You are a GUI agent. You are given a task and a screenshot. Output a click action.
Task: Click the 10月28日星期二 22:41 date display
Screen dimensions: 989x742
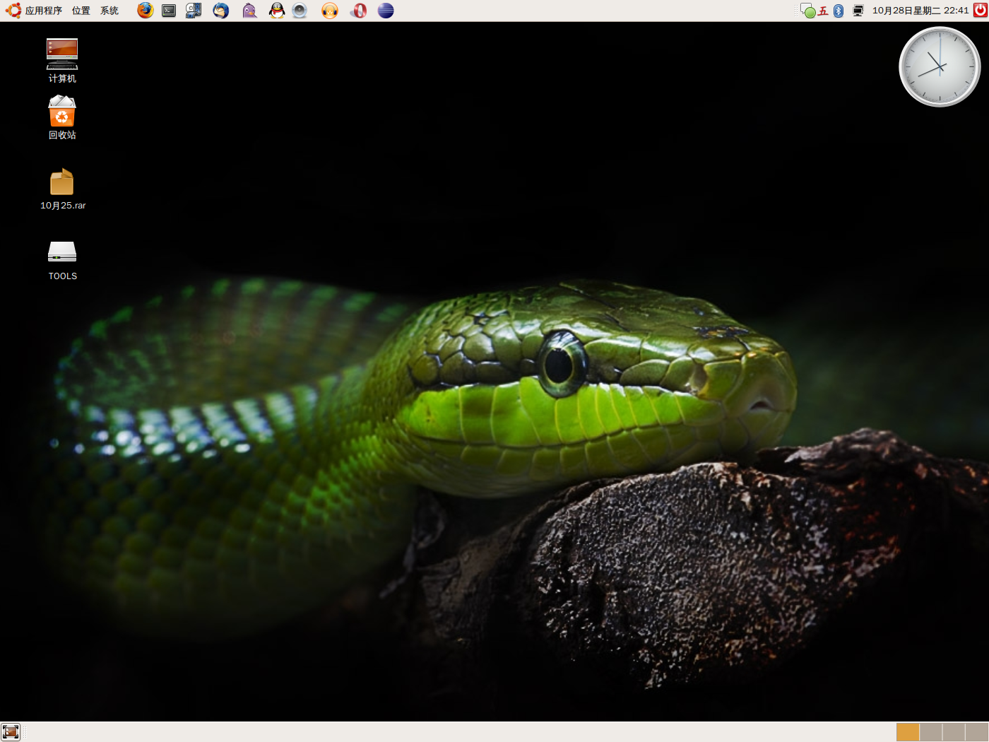click(x=920, y=11)
